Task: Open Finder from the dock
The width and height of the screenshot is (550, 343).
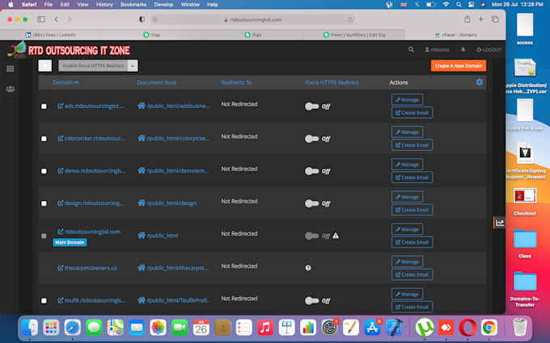Action: pos(30,328)
